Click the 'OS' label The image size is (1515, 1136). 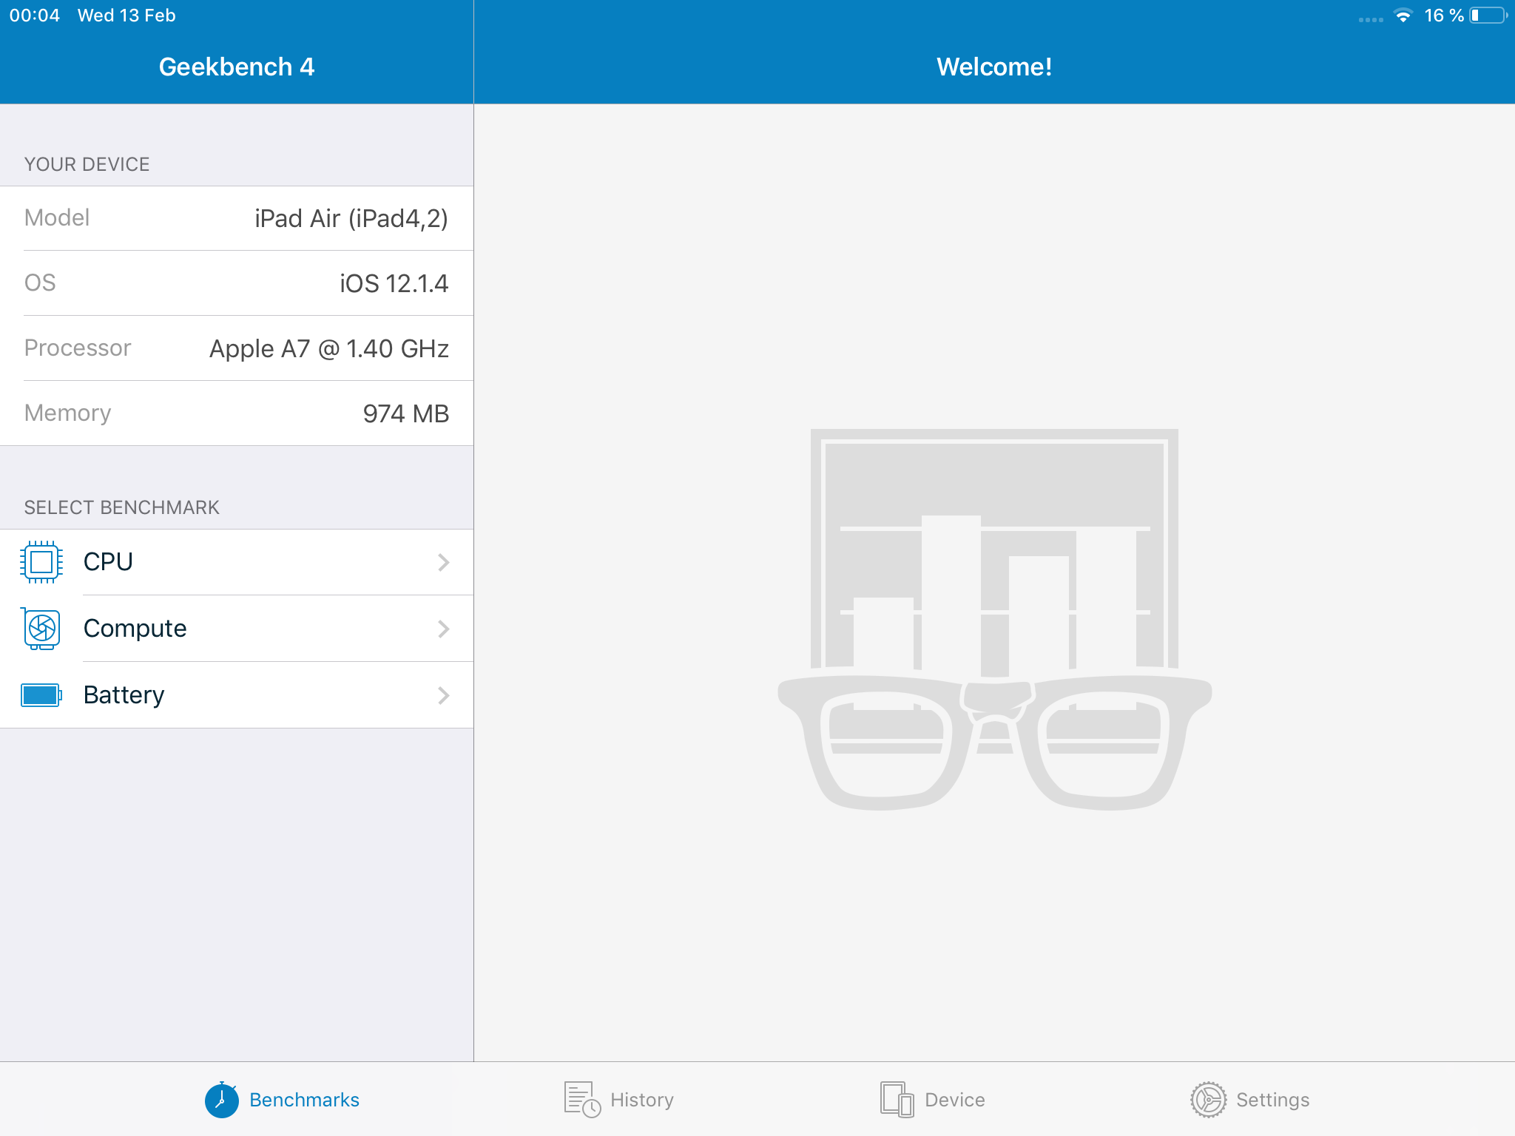coord(40,283)
